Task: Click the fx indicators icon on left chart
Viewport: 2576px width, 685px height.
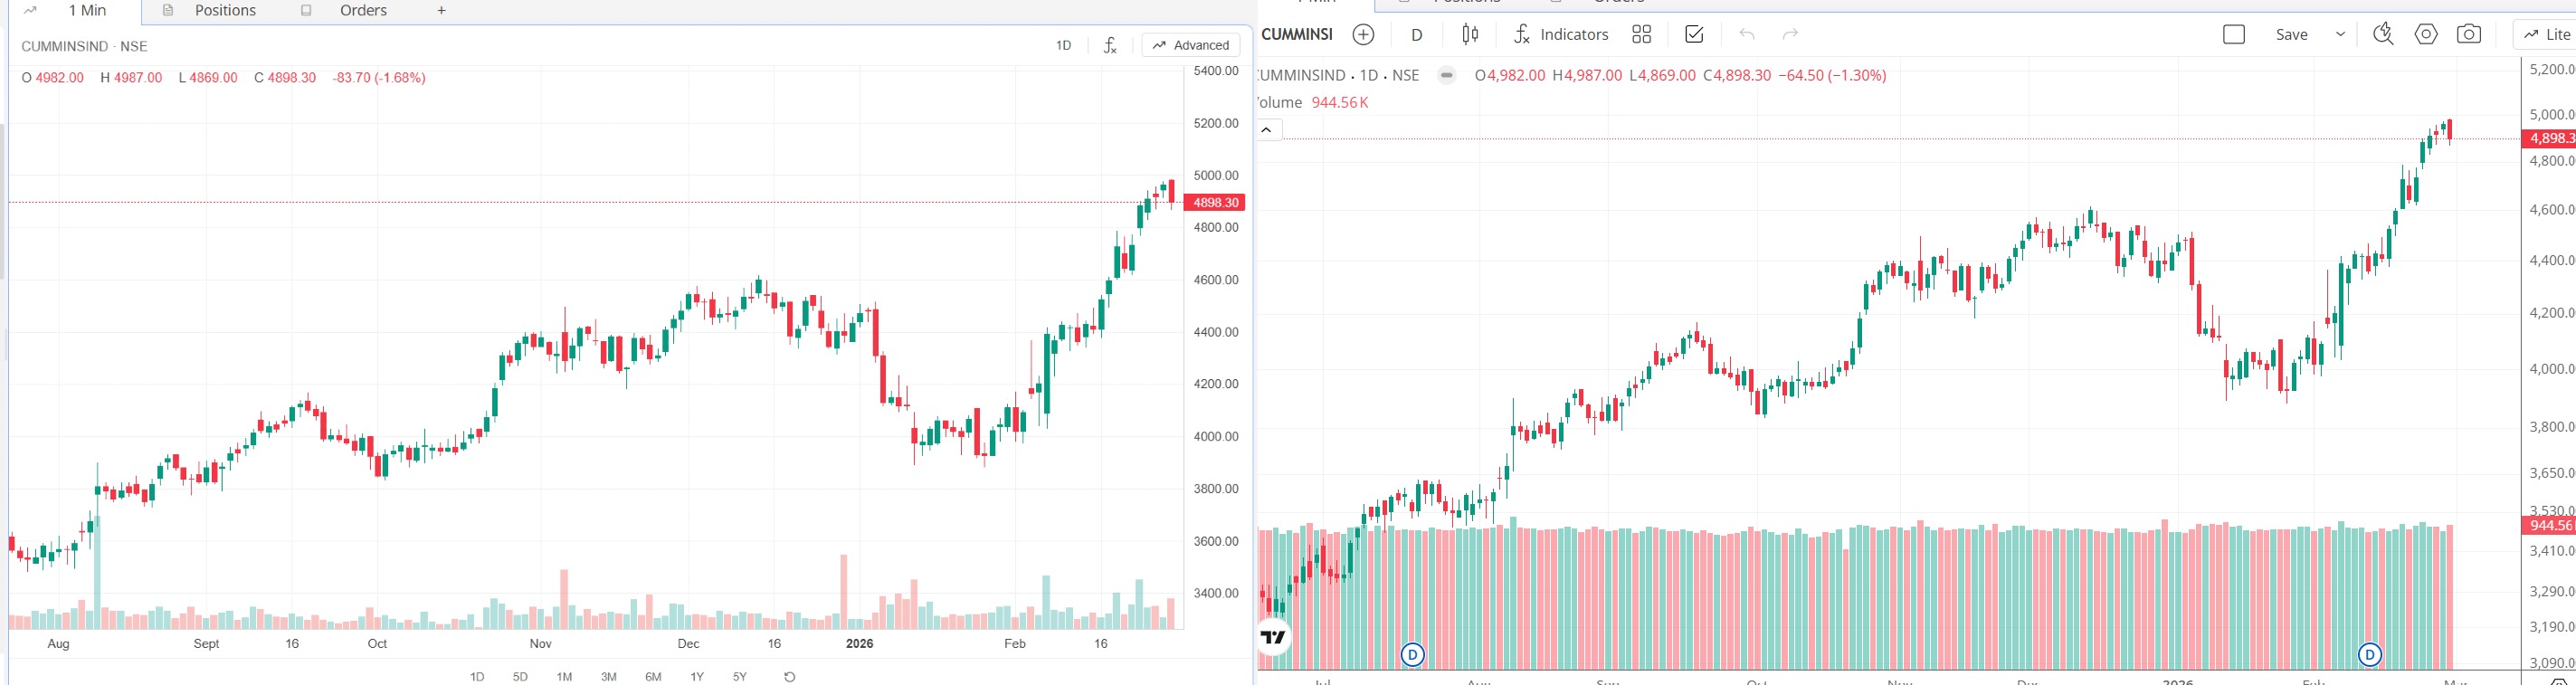Action: point(1110,45)
